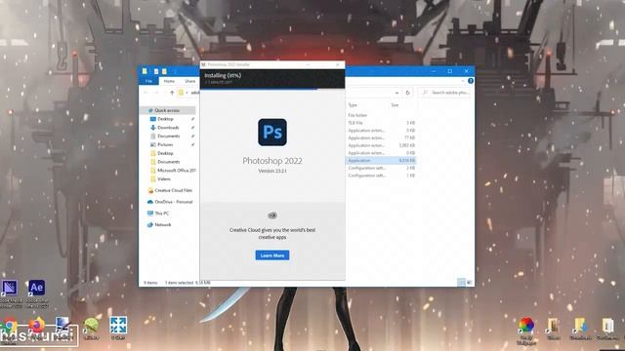
Task: Open Adobe After Effects desktop shortcut
Action: pyautogui.click(x=37, y=293)
